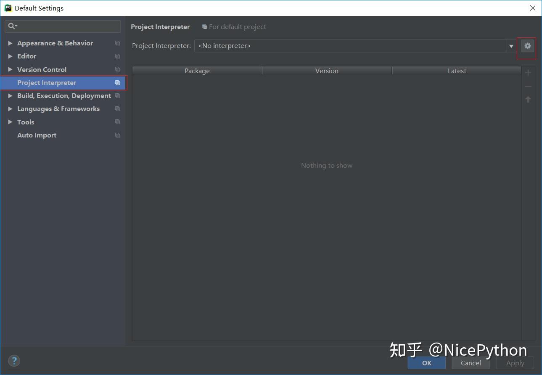Select the Version Control category

[x=42, y=69]
